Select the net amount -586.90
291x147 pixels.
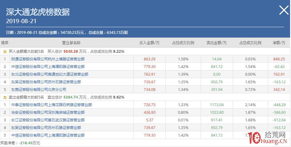coord(279,113)
